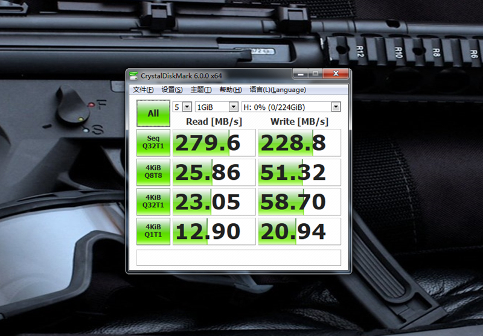Open the 主题(T) menu
The width and height of the screenshot is (483, 336).
tap(201, 90)
